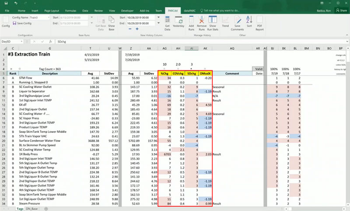Click Get Data in New History Column
The height and width of the screenshot is (211, 350).
pos(167,24)
